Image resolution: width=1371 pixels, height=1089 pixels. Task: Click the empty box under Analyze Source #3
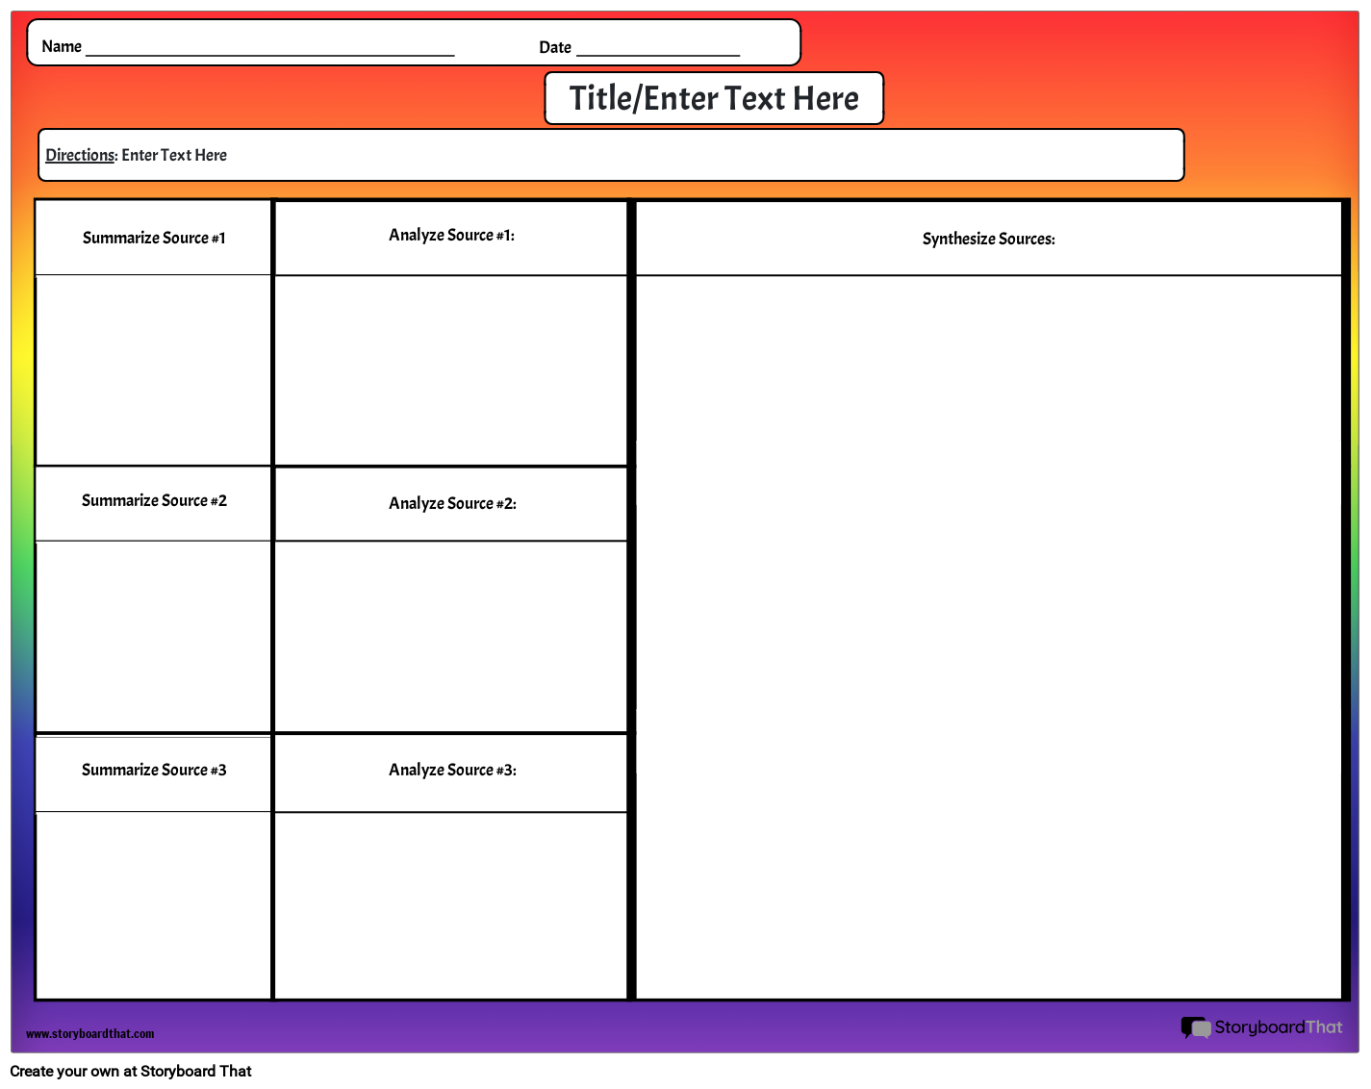tap(451, 904)
